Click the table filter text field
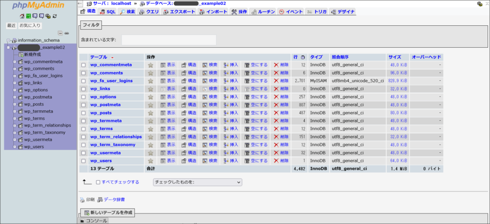Viewport: 490px width, 224px height. (x=168, y=40)
